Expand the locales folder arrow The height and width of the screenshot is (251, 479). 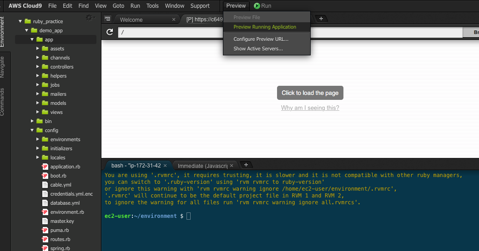38,157
